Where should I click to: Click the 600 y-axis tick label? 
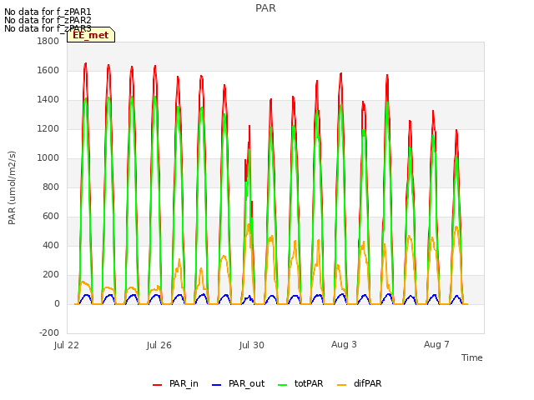tap(51, 217)
